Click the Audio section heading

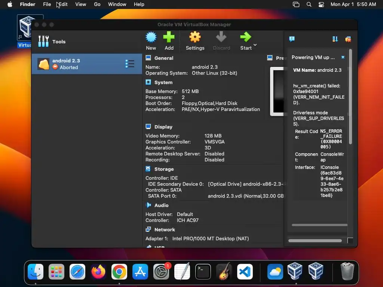pyautogui.click(x=162, y=205)
